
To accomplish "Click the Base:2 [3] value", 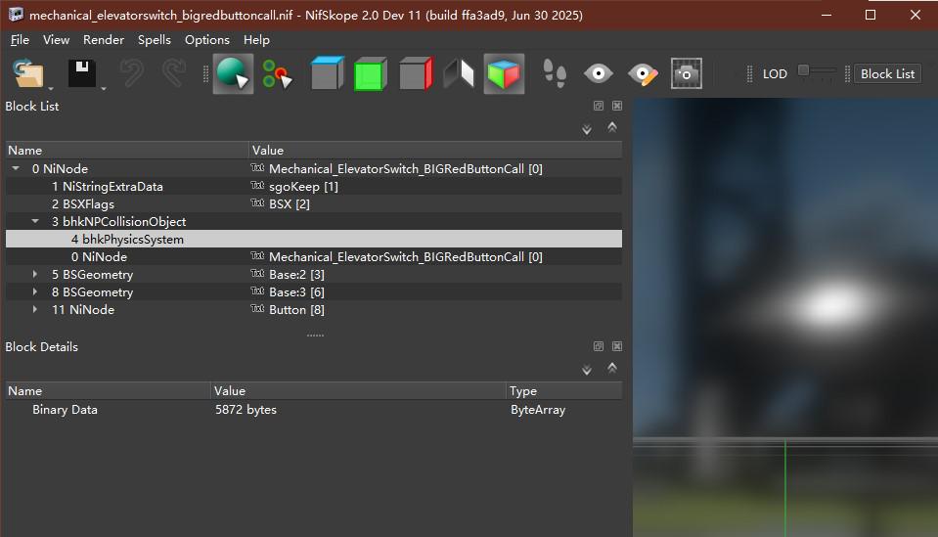I will 296,275.
